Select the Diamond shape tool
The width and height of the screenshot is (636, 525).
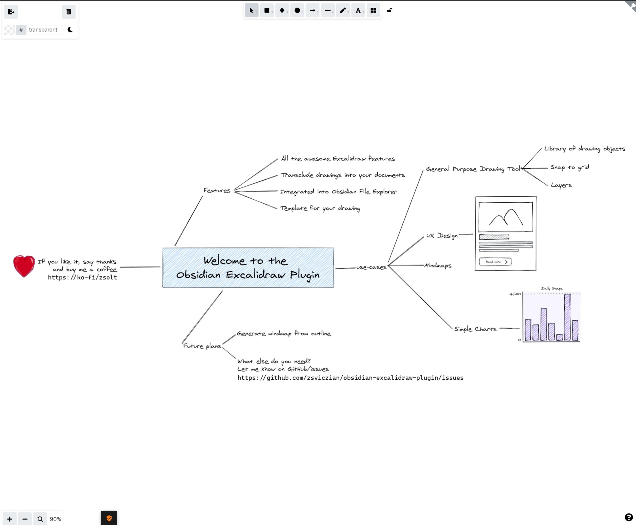pyautogui.click(x=282, y=11)
